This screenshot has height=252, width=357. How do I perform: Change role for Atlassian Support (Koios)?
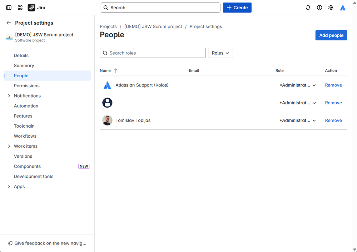click(298, 85)
